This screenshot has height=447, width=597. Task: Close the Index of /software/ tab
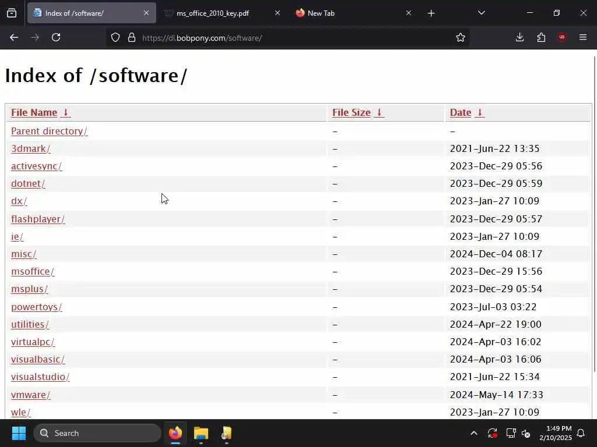146,13
